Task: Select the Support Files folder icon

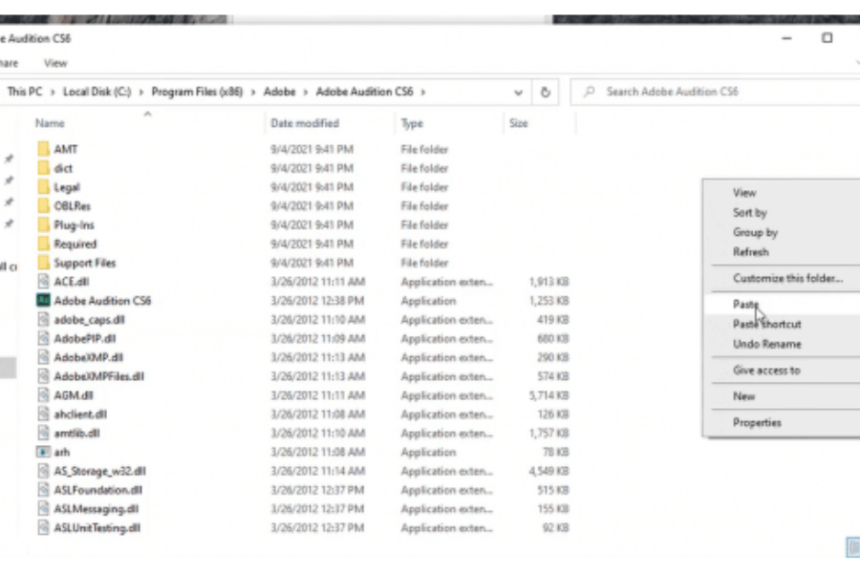Action: coord(43,264)
